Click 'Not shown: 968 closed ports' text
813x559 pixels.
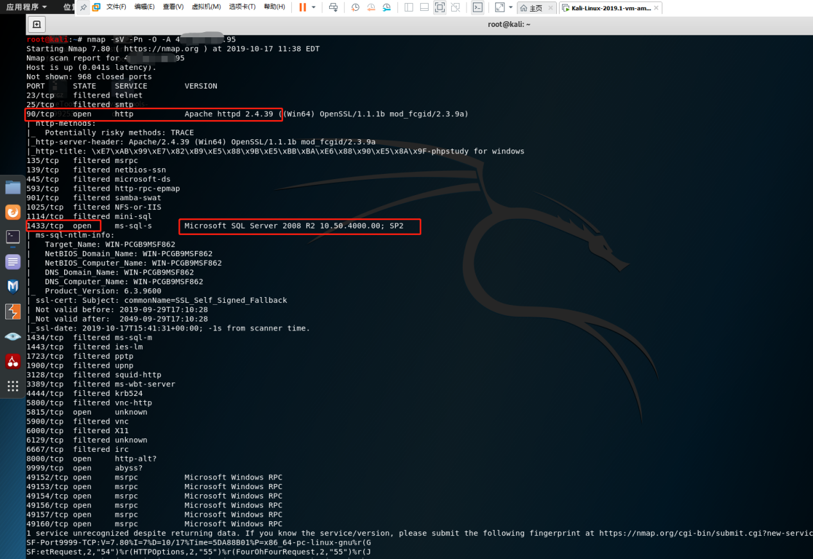tap(89, 77)
